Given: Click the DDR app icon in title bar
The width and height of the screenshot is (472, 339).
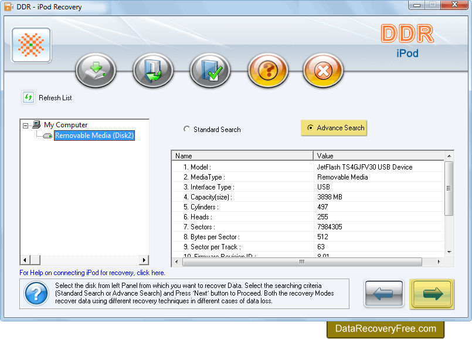Looking at the screenshot, I should 9,6.
